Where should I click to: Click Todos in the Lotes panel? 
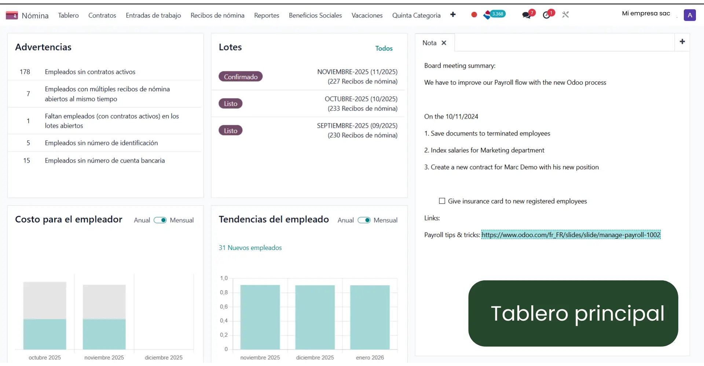pos(384,48)
